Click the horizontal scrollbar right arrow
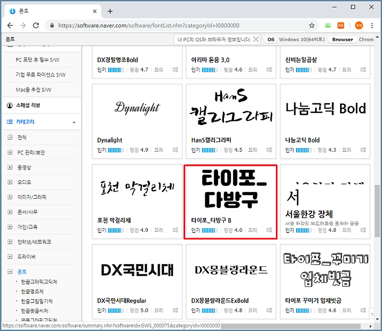This screenshot has height=331, width=382. click(x=370, y=326)
